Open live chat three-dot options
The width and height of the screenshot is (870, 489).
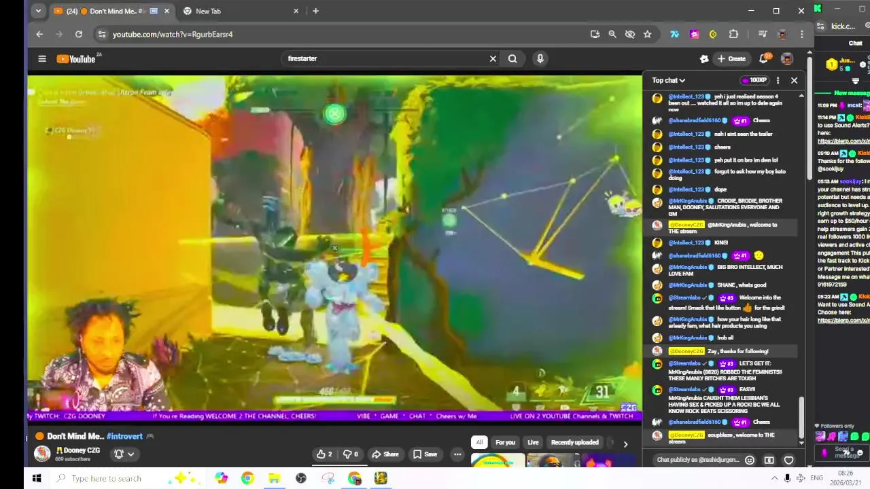point(778,80)
